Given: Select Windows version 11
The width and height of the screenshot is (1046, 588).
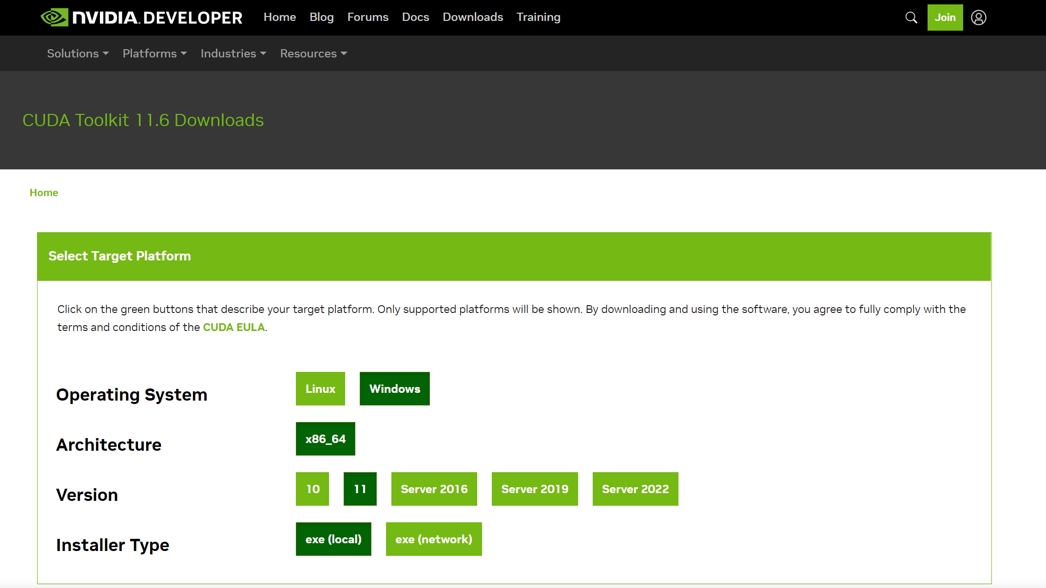Looking at the screenshot, I should [360, 489].
